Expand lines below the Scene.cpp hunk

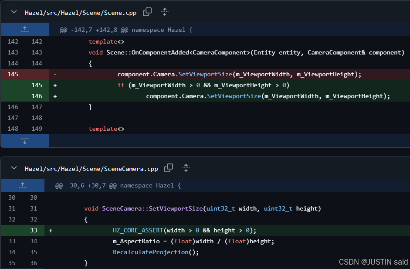pyautogui.click(x=25, y=141)
